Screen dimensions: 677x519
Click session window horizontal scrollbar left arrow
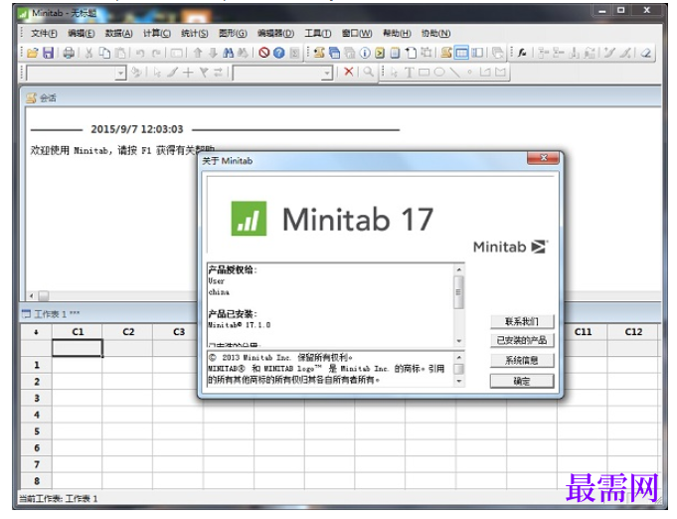point(31,296)
